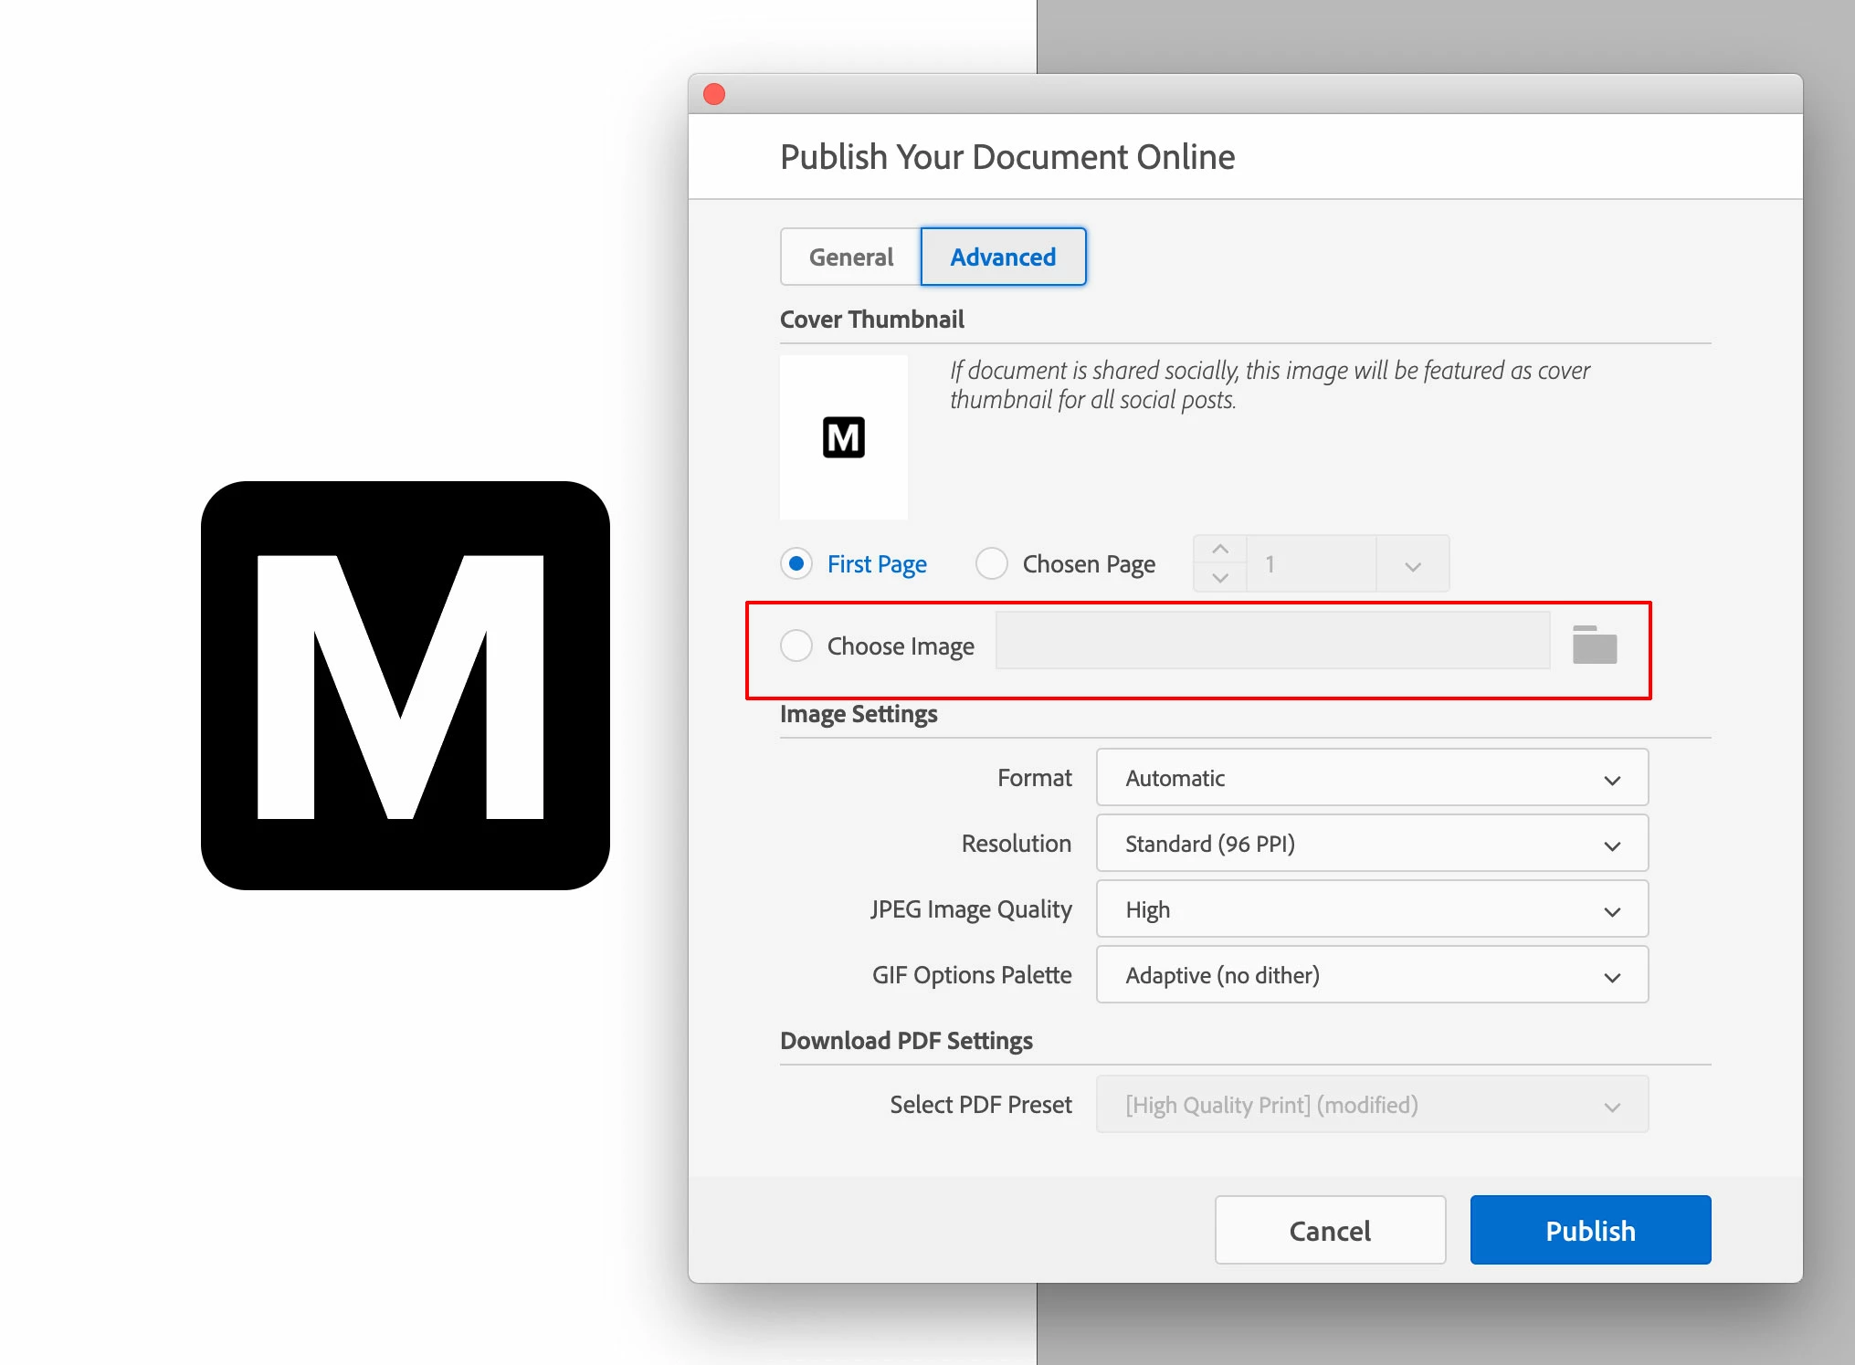Click the red close window button
The width and height of the screenshot is (1855, 1365).
click(714, 94)
